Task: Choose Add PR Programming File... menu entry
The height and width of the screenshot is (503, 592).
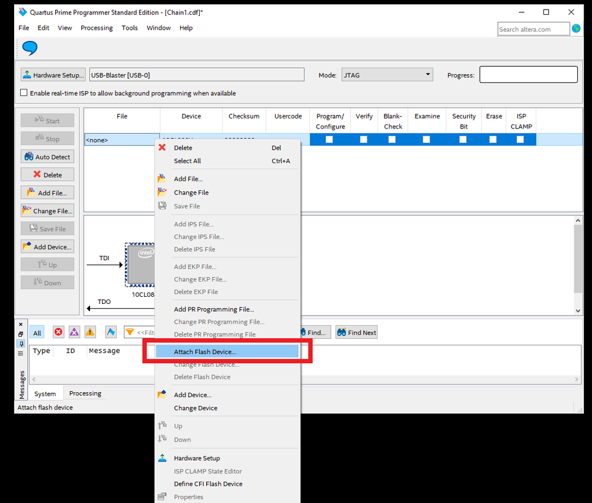Action: click(228, 309)
